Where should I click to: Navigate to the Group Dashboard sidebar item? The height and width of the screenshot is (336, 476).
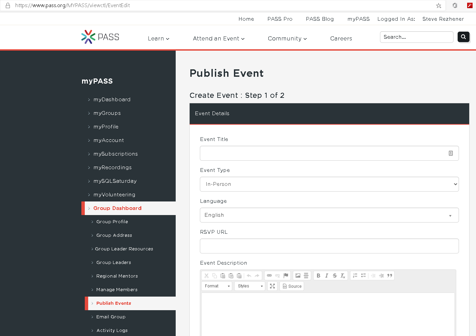pos(117,208)
